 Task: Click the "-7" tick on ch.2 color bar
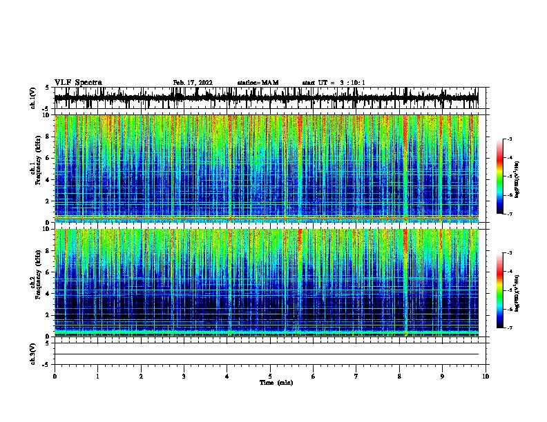click(510, 328)
